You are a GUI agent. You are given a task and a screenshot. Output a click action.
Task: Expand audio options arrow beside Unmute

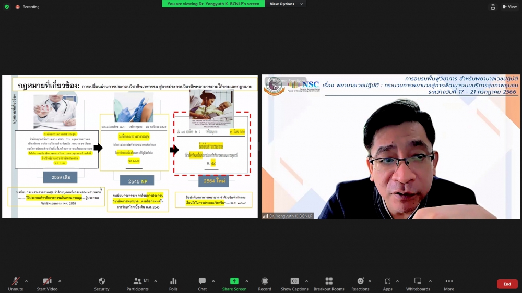[26, 281]
